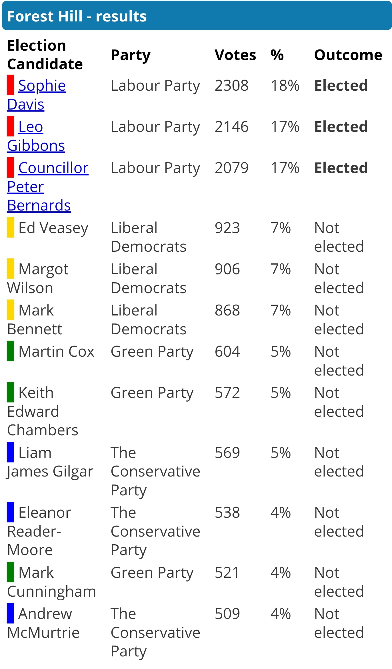The width and height of the screenshot is (392, 669).
Task: Click the Election Candidate column header
Action: [x=45, y=55]
